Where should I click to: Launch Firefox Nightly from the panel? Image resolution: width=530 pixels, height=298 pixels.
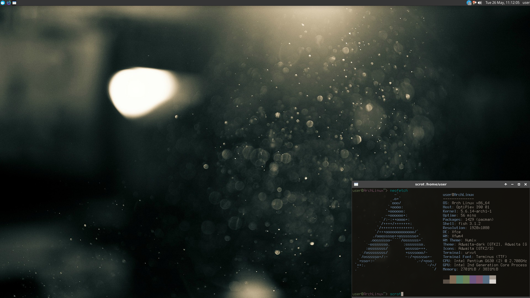click(9, 3)
